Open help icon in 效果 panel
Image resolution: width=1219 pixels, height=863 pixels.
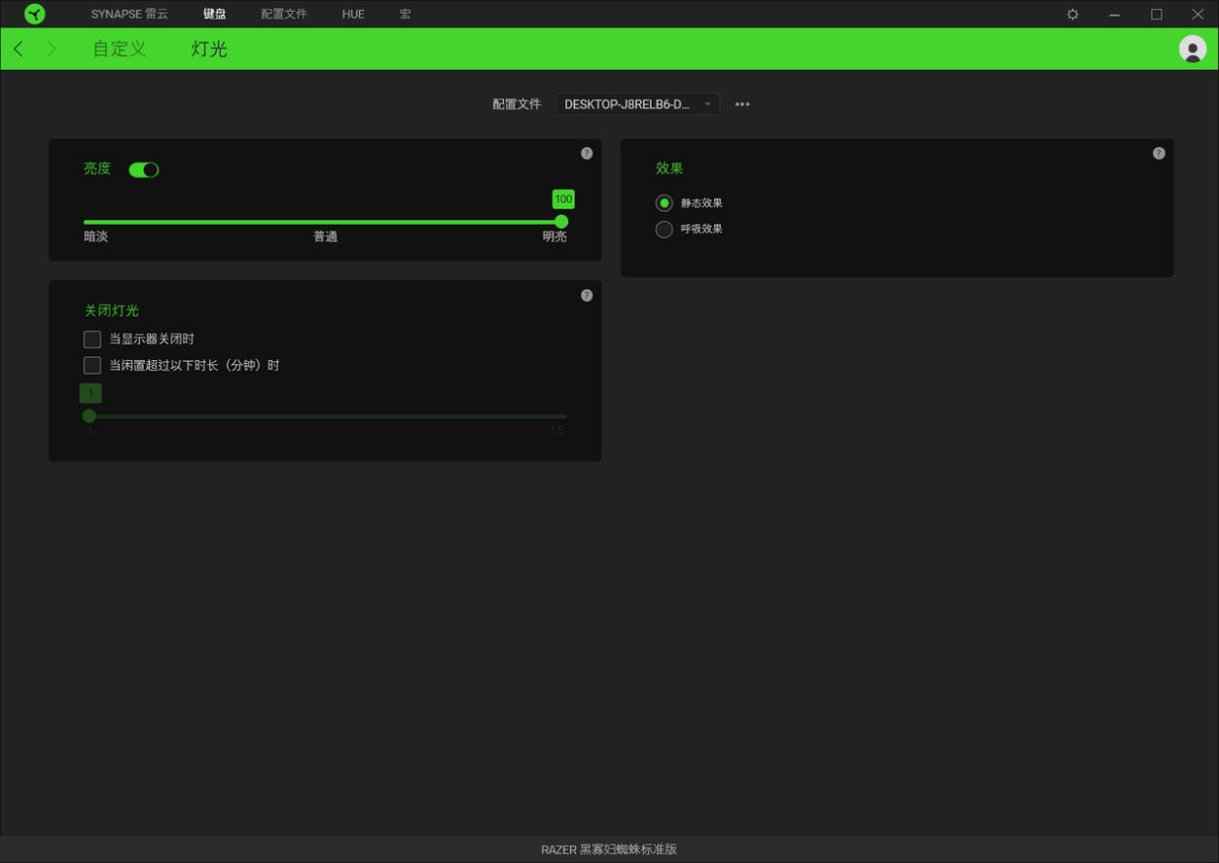[1159, 153]
